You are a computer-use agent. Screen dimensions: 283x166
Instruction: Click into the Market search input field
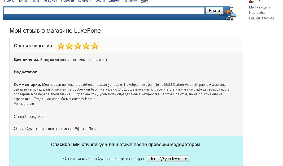(x=104, y=10)
